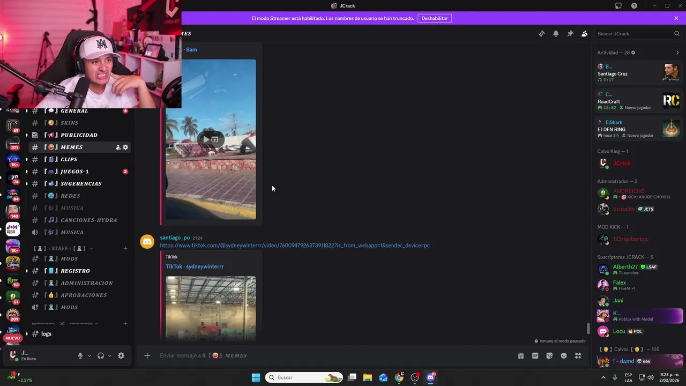Viewport: 686px width, 386px height.
Task: Select member Falex in member list
Action: [x=638, y=285]
